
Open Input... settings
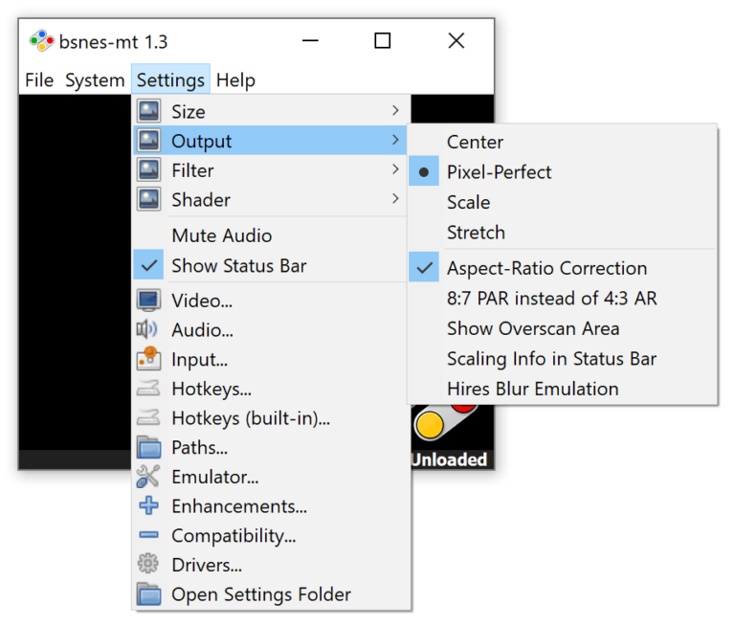pos(270,359)
